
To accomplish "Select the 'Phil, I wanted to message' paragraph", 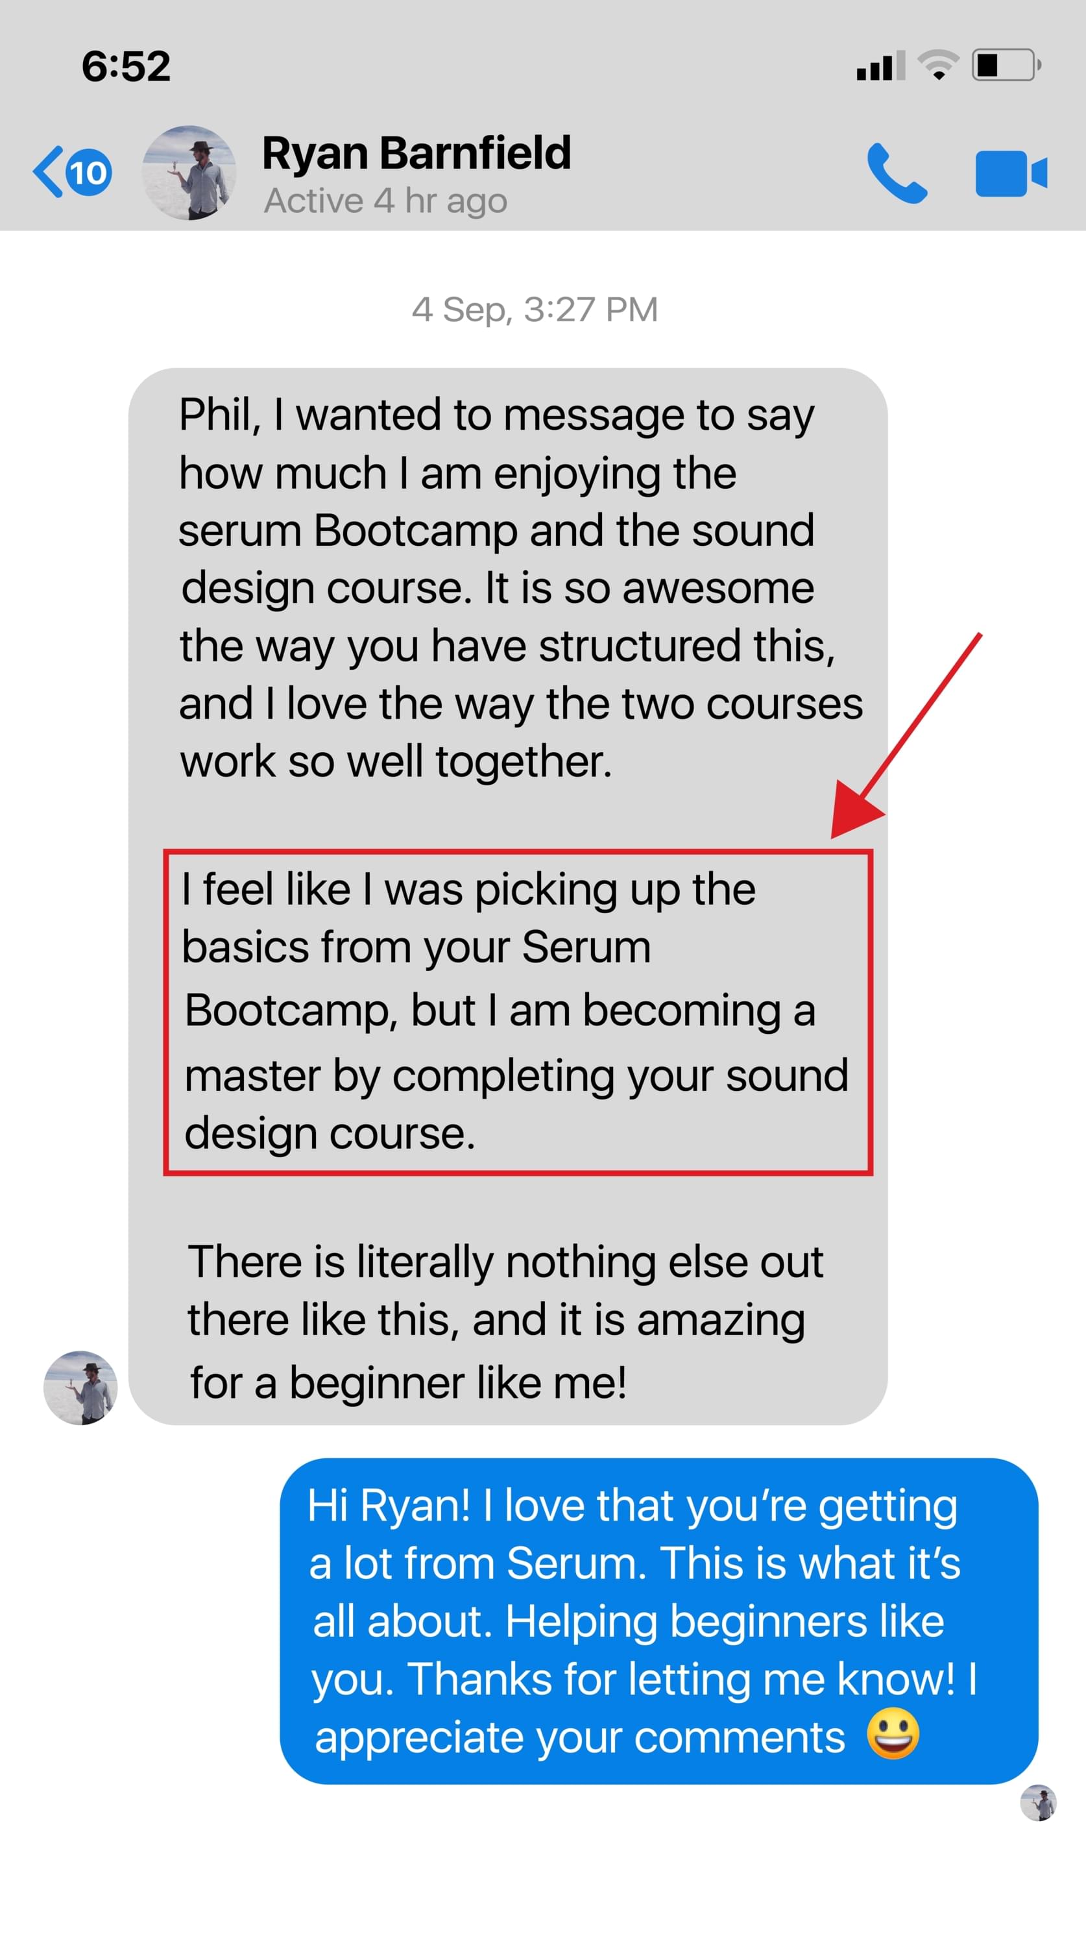I will pos(520,589).
